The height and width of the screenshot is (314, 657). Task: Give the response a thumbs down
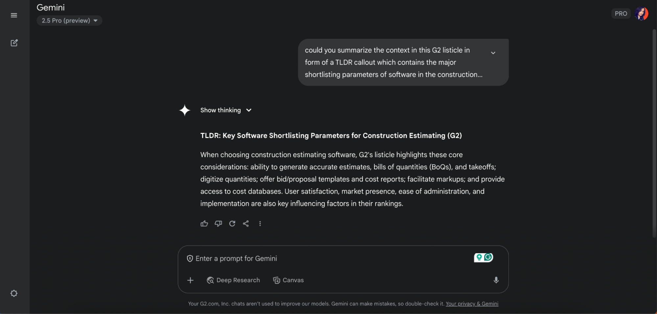(218, 224)
